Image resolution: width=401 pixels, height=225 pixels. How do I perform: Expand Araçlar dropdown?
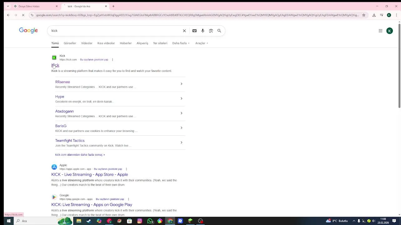(x=202, y=43)
